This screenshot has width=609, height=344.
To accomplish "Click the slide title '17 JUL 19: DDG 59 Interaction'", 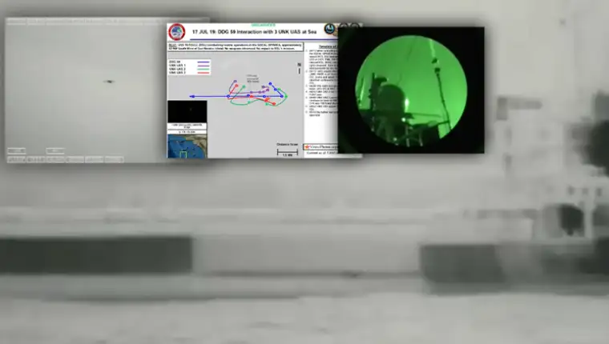I will [254, 32].
